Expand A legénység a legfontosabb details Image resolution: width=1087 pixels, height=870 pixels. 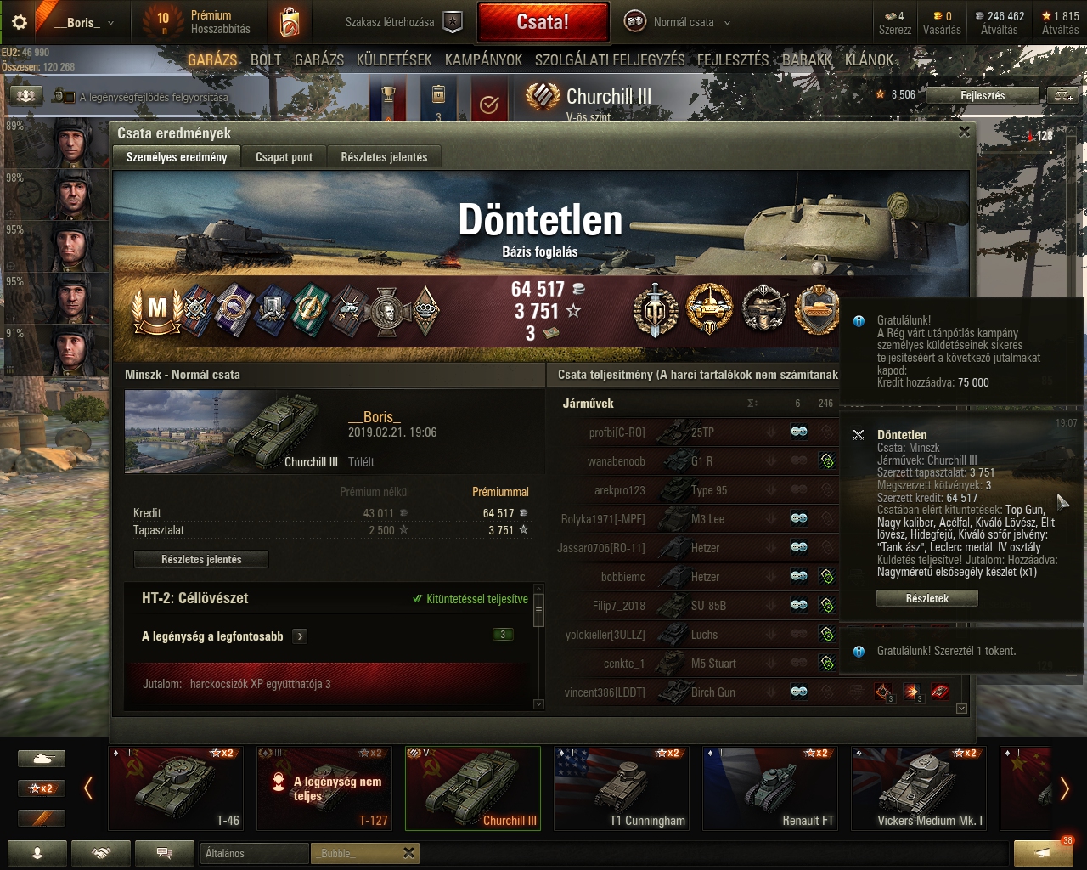pos(299,636)
